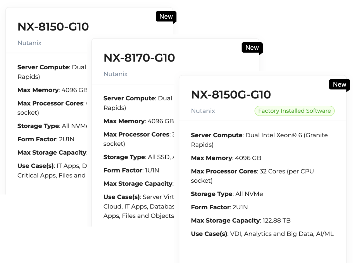Click the Max Storage Capacity 122.88 TB line
The image size is (361, 273).
240,221
